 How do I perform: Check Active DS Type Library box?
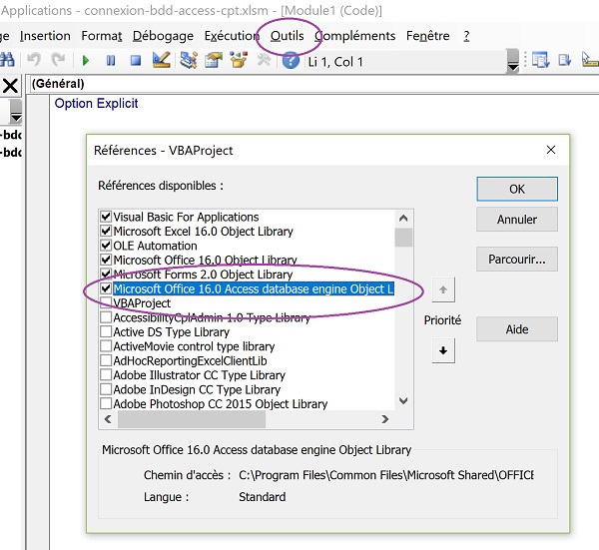(106, 332)
